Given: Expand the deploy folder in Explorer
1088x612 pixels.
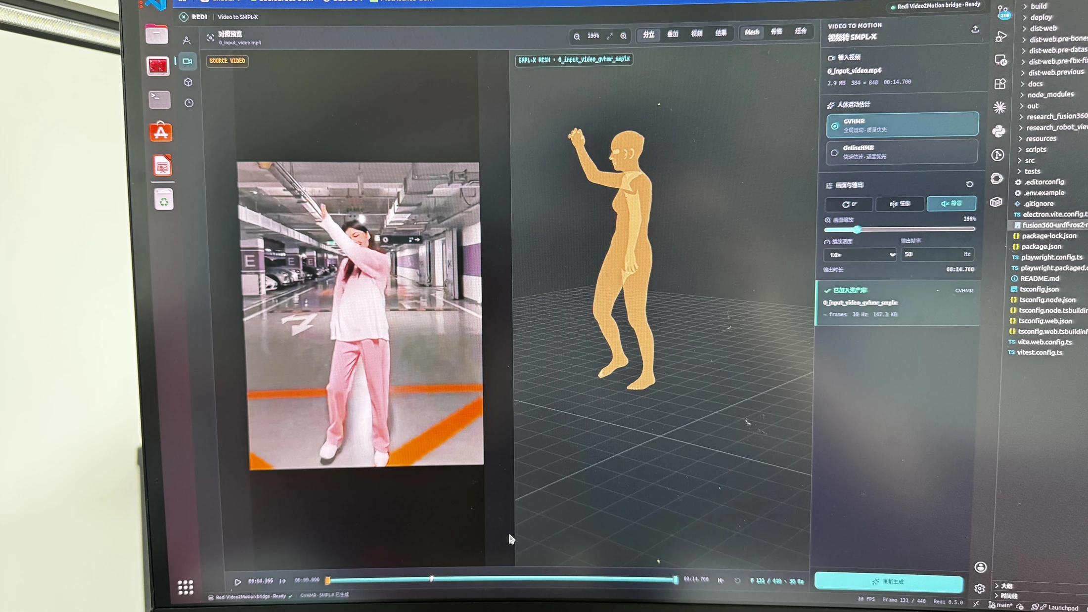Looking at the screenshot, I should (1041, 17).
